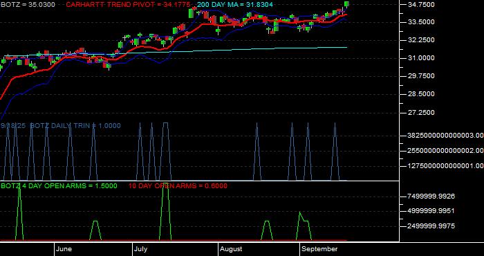The height and width of the screenshot is (256, 484).
Task: Click the green open arms peak above the September label
Action: pyautogui.click(x=304, y=226)
